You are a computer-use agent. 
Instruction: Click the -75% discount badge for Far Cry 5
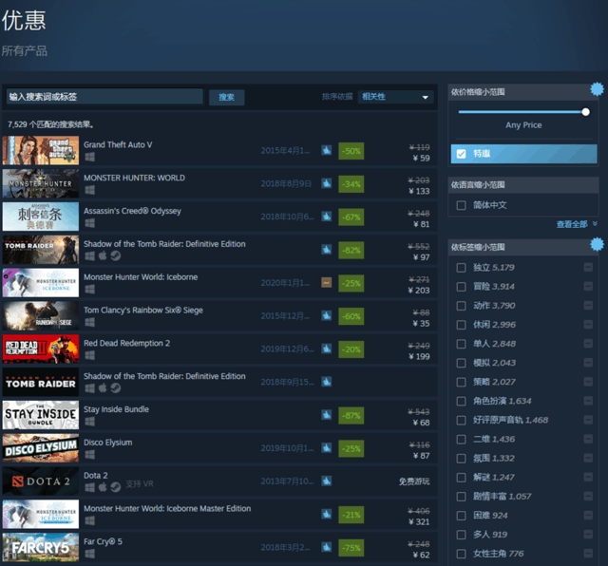(351, 547)
